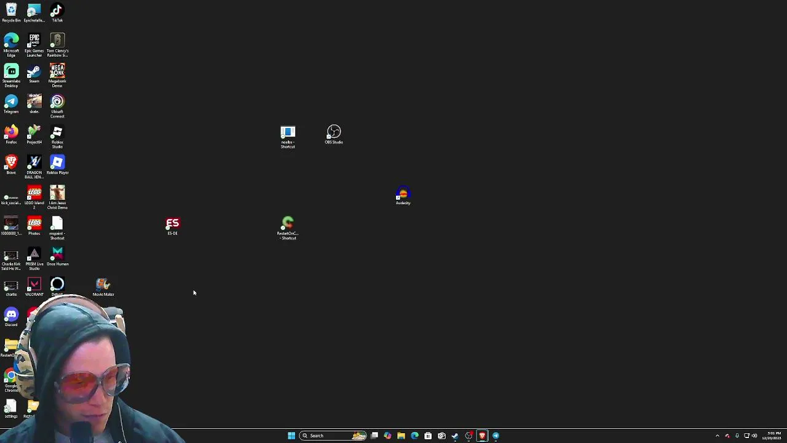The image size is (787, 443).
Task: Select the Roblox Player shortcut
Action: tap(57, 165)
